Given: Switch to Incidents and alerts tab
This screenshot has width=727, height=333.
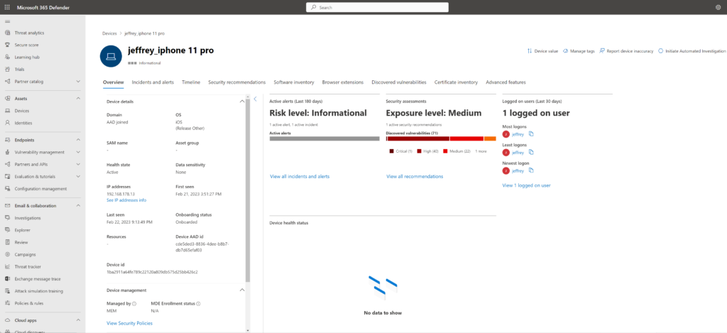Looking at the screenshot, I should (x=153, y=82).
